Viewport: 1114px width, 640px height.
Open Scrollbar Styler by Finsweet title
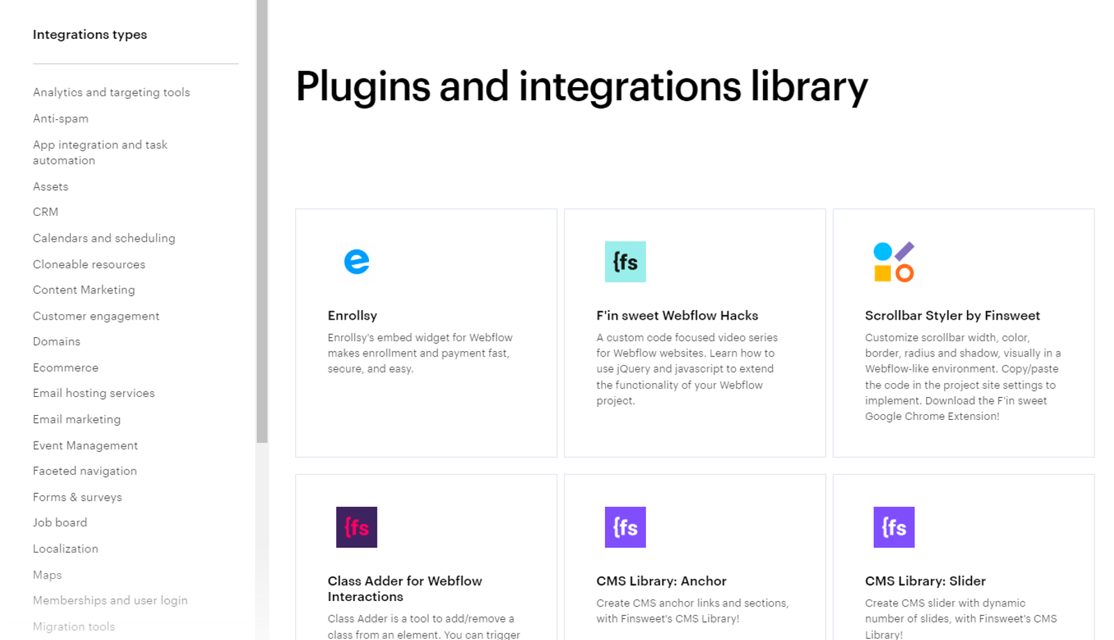(952, 315)
